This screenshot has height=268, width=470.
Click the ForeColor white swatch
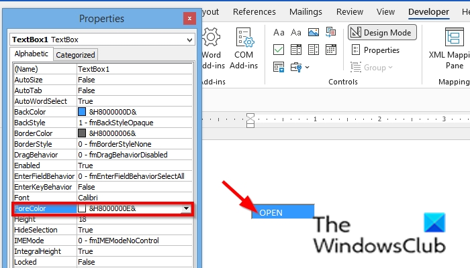82,208
